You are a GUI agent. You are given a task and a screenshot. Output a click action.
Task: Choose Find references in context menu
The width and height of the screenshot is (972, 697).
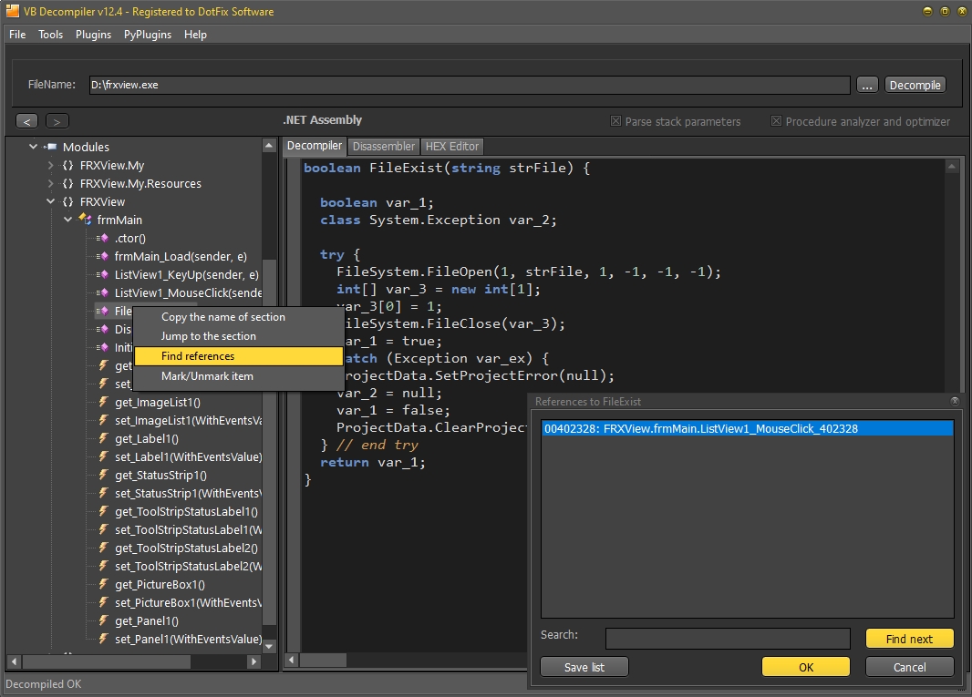click(239, 356)
